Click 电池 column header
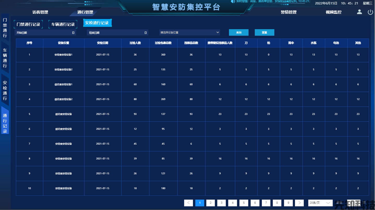The image size is (375, 210). point(336,43)
